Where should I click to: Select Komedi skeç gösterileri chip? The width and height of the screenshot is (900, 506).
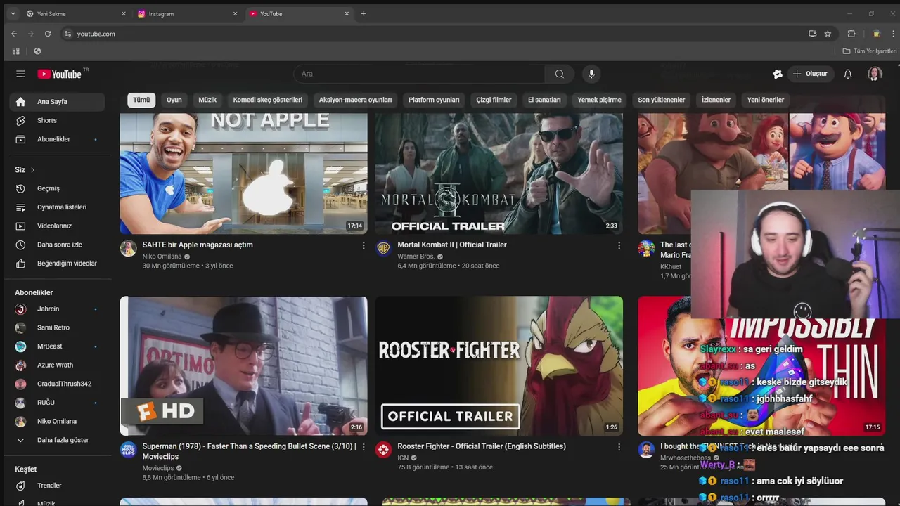point(268,100)
